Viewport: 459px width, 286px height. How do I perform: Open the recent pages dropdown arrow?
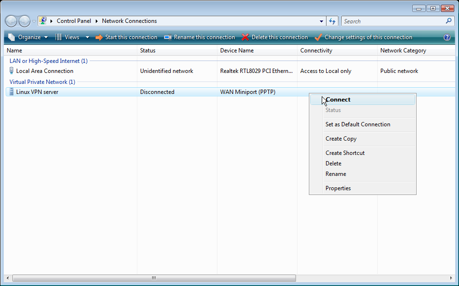click(34, 21)
